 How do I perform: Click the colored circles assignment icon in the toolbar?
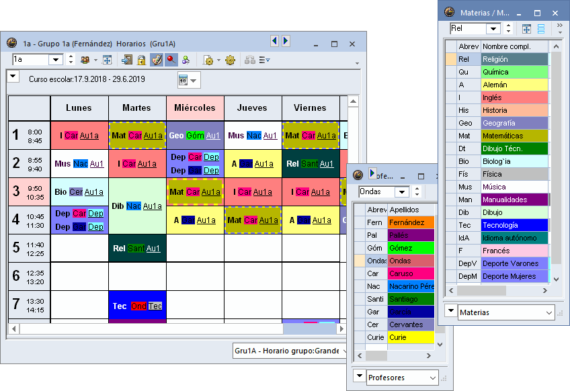[x=186, y=60]
